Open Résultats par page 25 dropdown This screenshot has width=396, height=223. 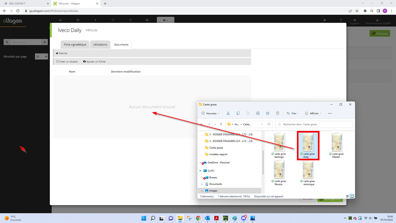[41, 56]
